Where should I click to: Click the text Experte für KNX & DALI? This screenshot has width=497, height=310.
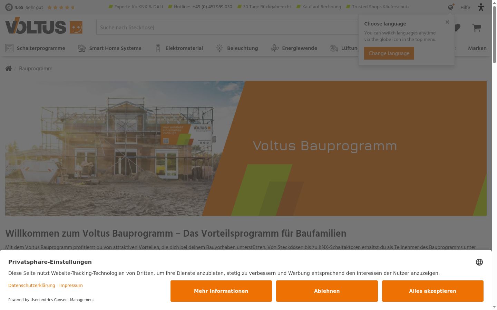click(139, 7)
